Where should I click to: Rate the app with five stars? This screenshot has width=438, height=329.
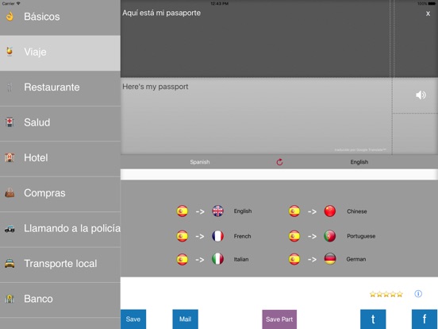(386, 294)
